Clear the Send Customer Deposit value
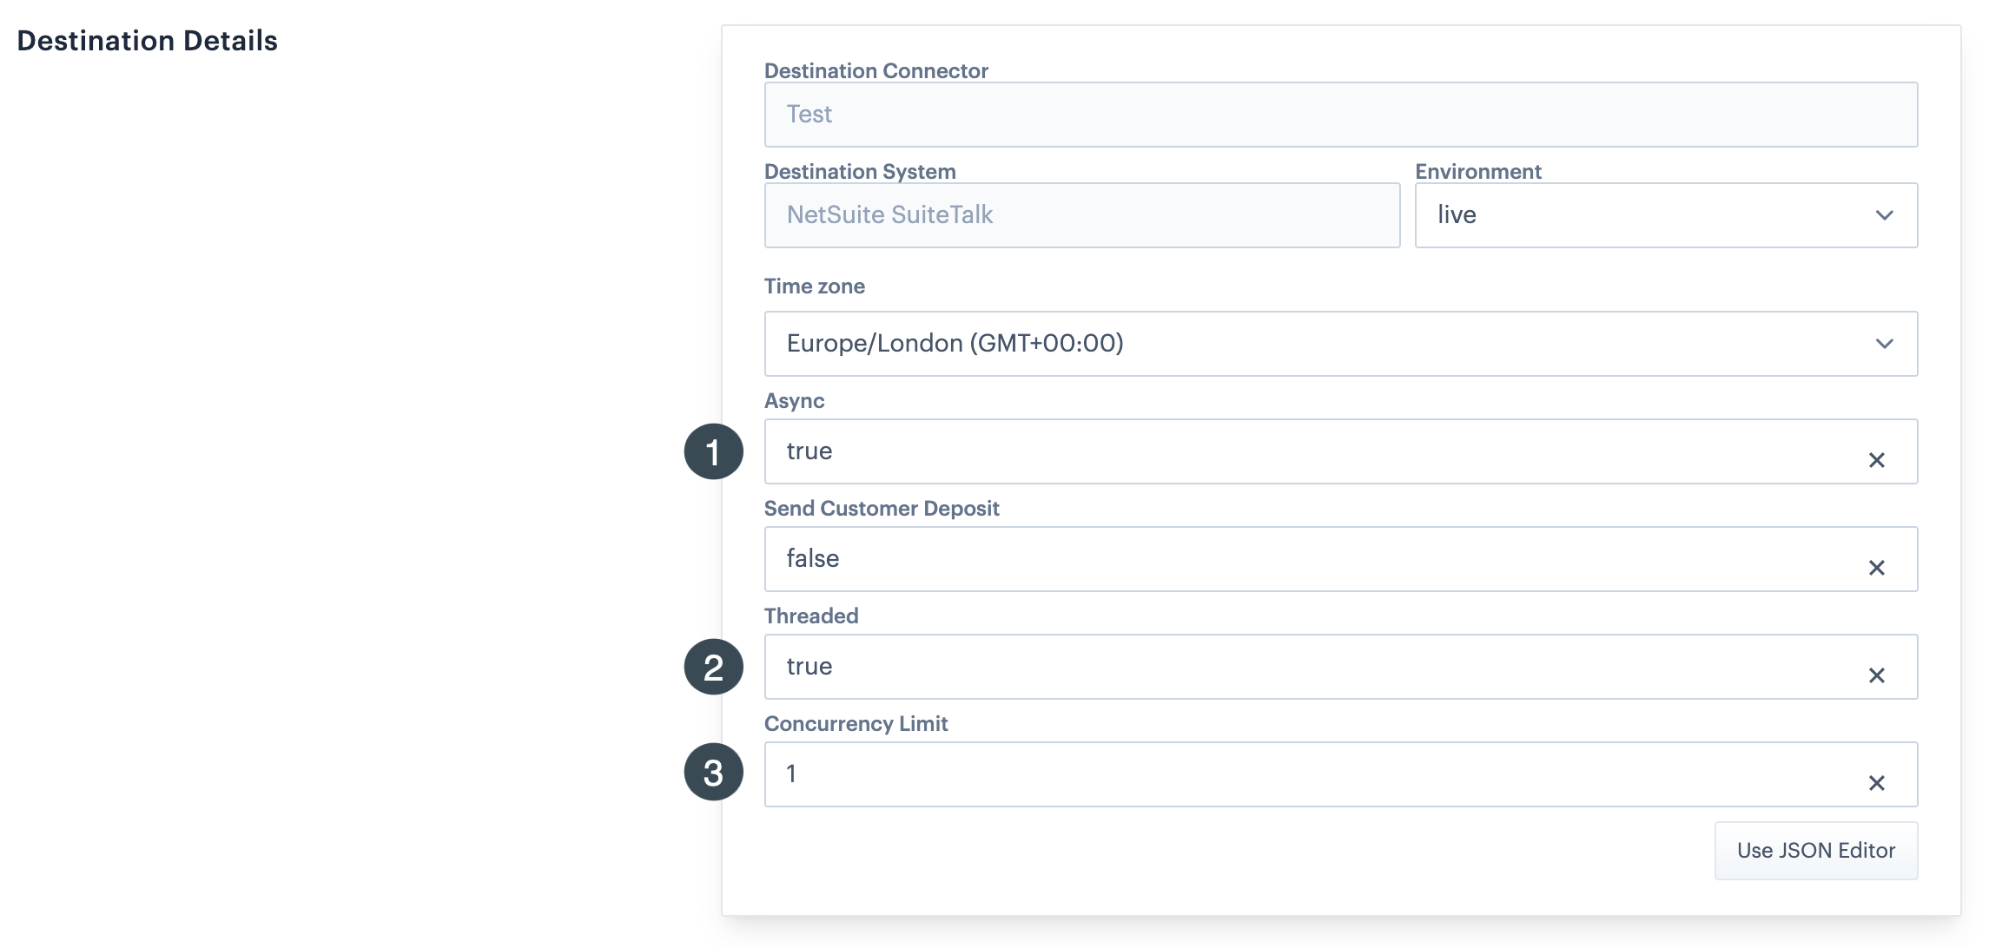 click(1876, 568)
